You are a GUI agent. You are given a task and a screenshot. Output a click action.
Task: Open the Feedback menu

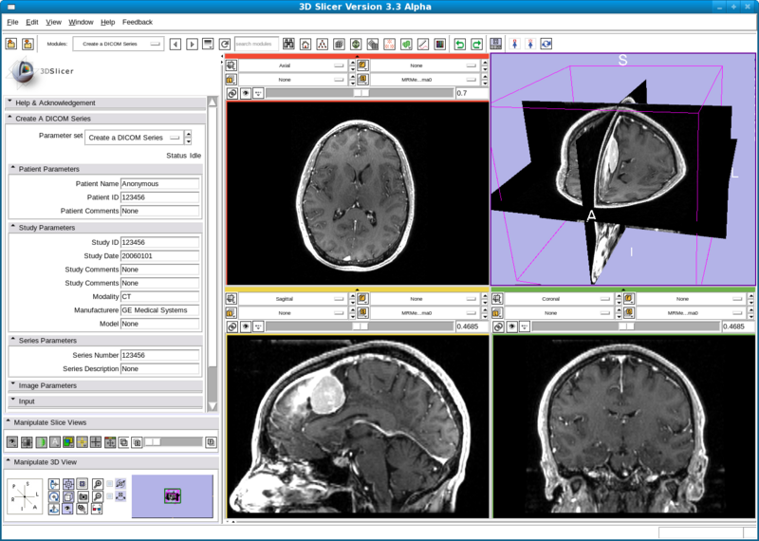point(137,21)
